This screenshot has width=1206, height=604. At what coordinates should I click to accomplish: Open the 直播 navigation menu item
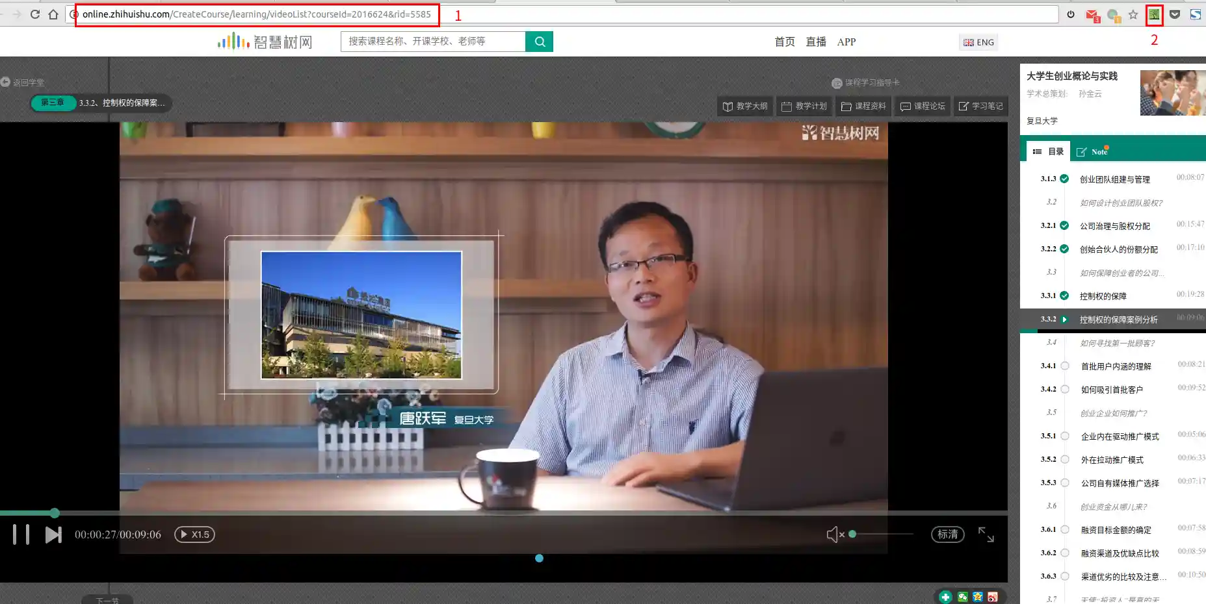coord(816,42)
